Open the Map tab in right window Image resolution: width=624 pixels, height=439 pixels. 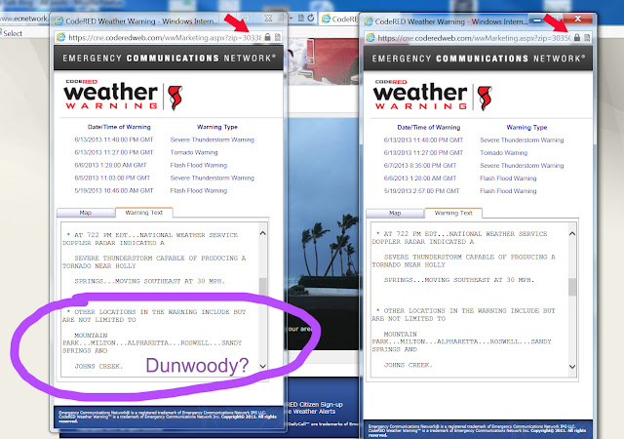pos(395,213)
